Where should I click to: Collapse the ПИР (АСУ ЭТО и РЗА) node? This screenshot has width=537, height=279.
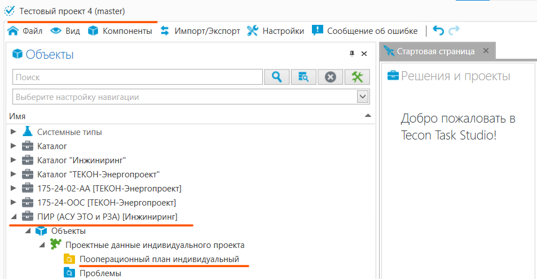(14, 217)
